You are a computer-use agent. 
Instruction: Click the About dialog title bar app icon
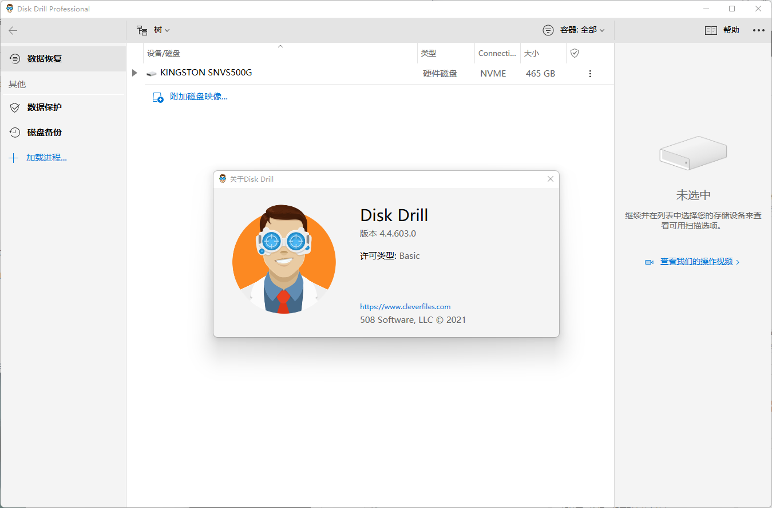[223, 179]
